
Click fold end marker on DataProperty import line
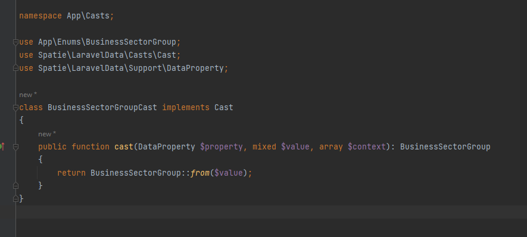tap(15, 68)
